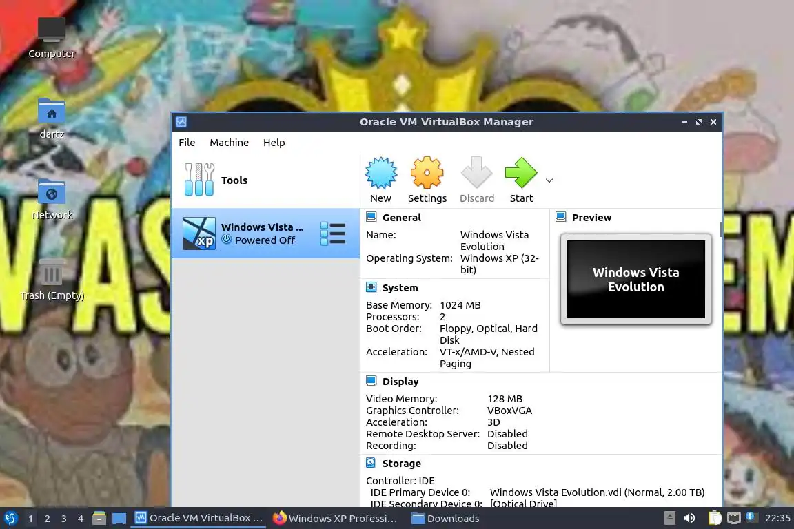Click the XP operating system icon of the VM

click(198, 234)
